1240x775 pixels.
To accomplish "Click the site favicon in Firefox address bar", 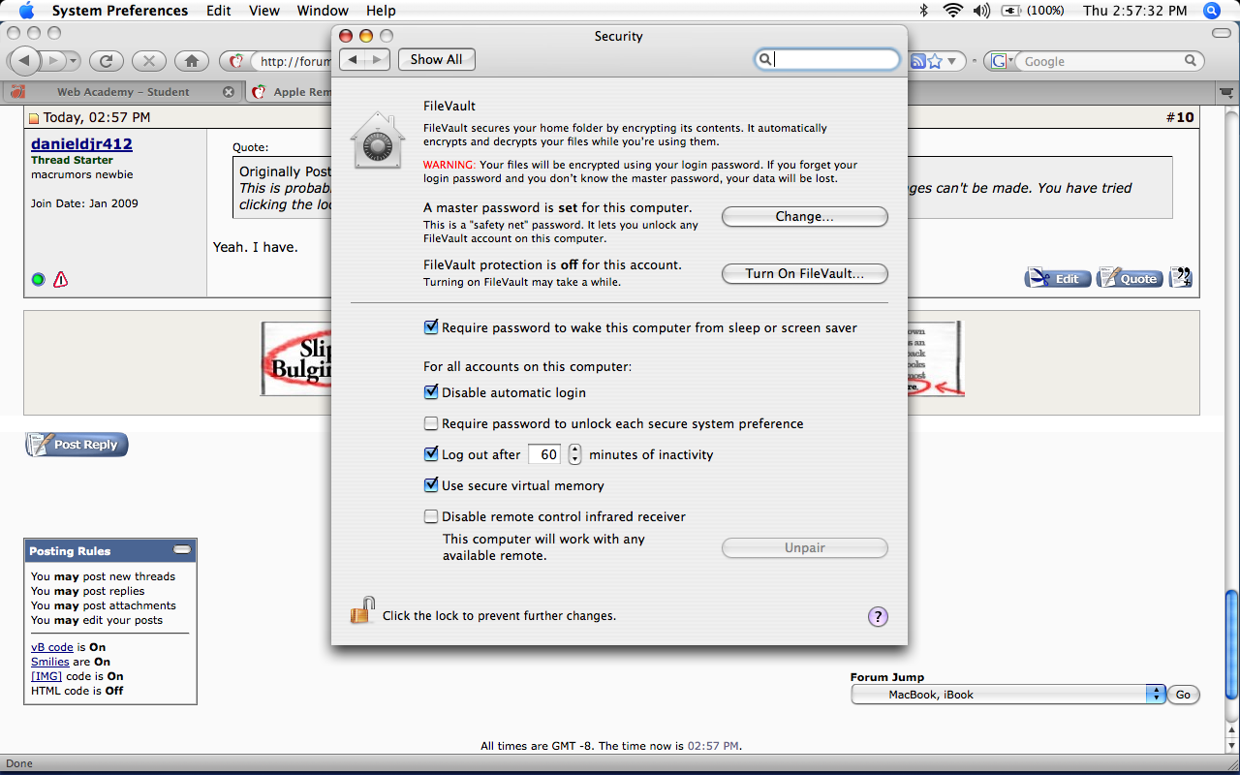I will [237, 61].
